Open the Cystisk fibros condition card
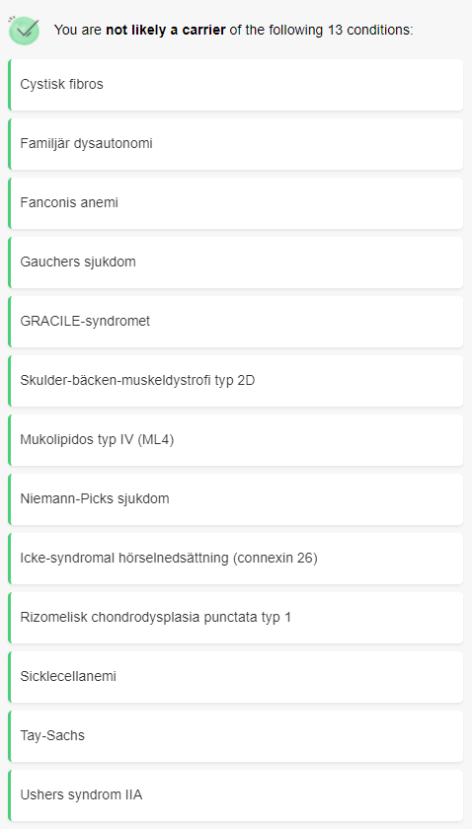The height and width of the screenshot is (829, 472). point(236,85)
